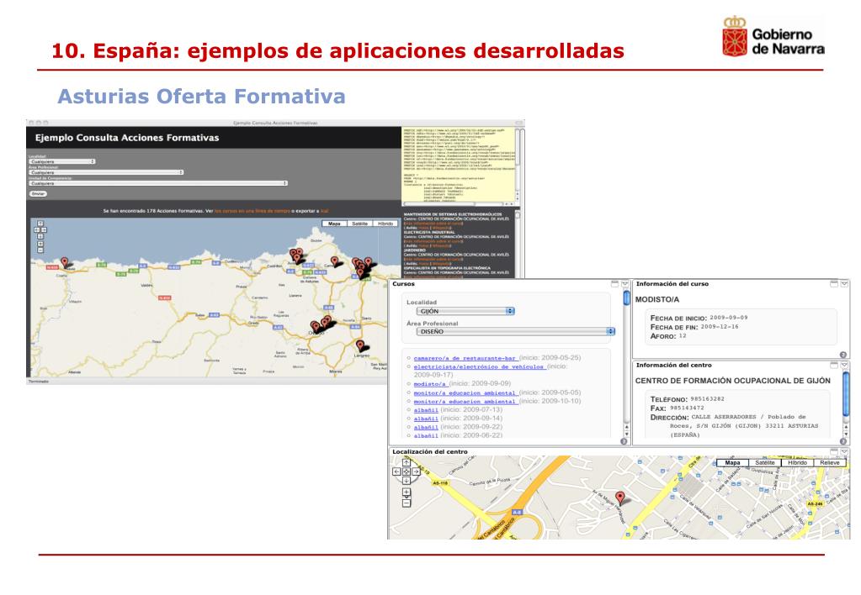The width and height of the screenshot is (861, 595).
Task: Select Mapa on the Asturias overview map
Action: 334,224
